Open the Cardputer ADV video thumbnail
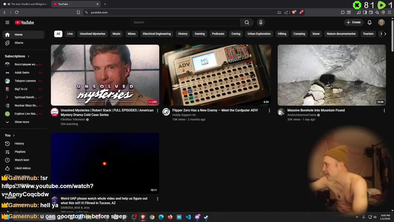This screenshot has height=222, width=394. pos(217,75)
